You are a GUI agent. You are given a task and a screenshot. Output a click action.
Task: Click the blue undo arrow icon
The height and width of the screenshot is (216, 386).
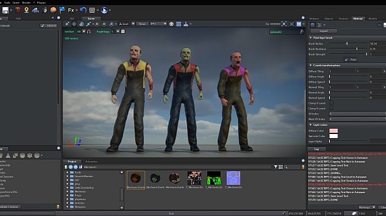pos(83,10)
